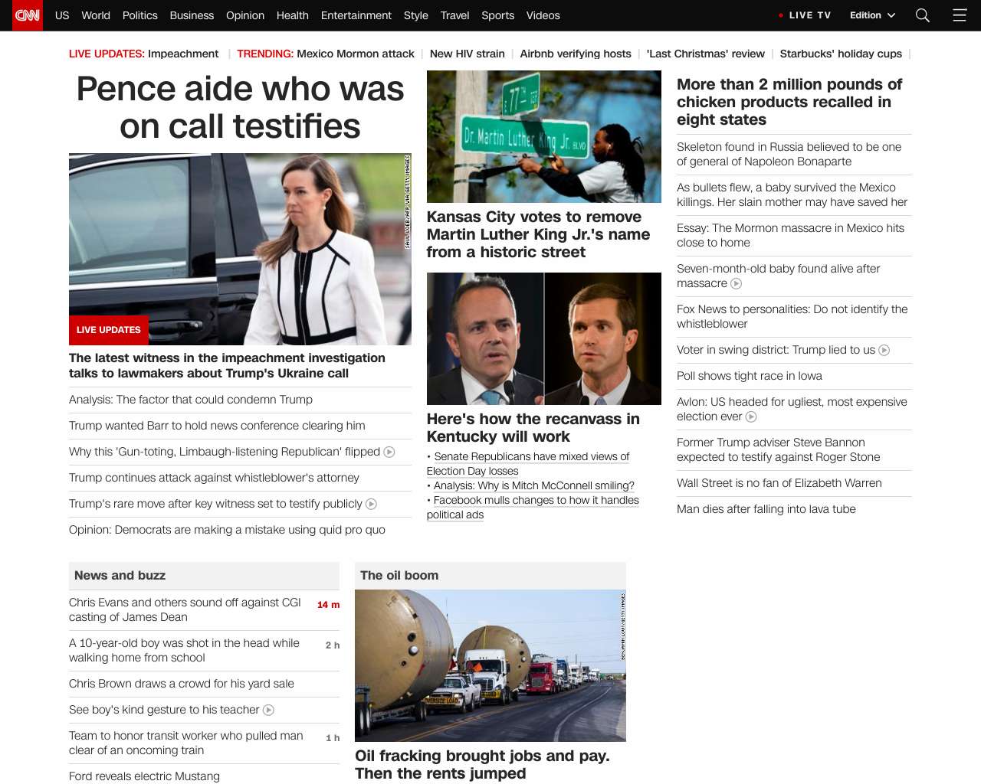Open 'Trump continues attack against whistleblower's attorney'
Viewport: 981px width, 784px height.
(214, 478)
